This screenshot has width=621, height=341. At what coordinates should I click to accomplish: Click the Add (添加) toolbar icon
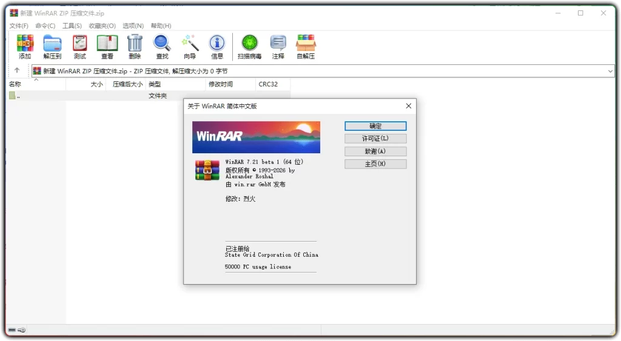(24, 47)
